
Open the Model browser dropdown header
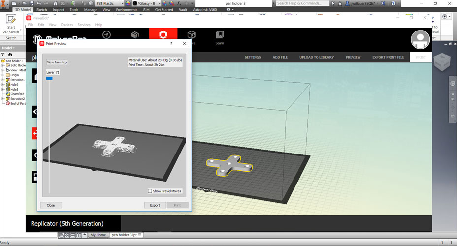tap(8, 48)
